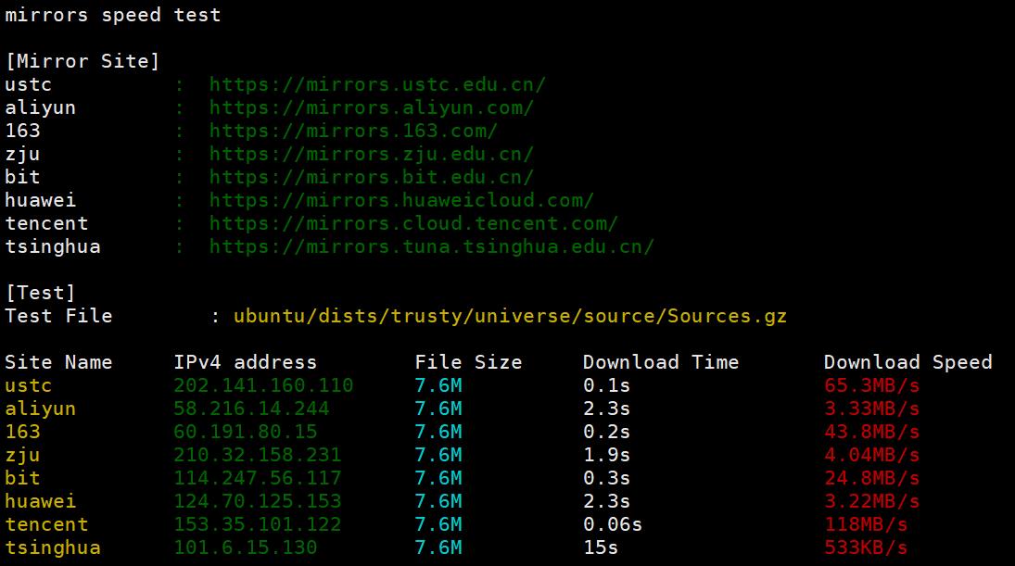
Task: Select IP address 210.32.158.231
Action: [x=257, y=456]
